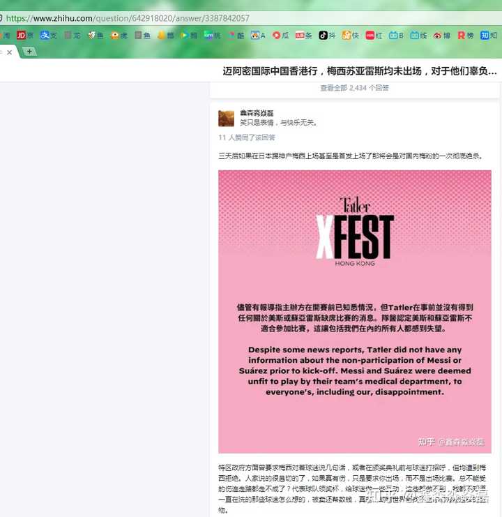Open the Xiaohongshu red bookmark
502x517 pixels.
click(x=374, y=36)
